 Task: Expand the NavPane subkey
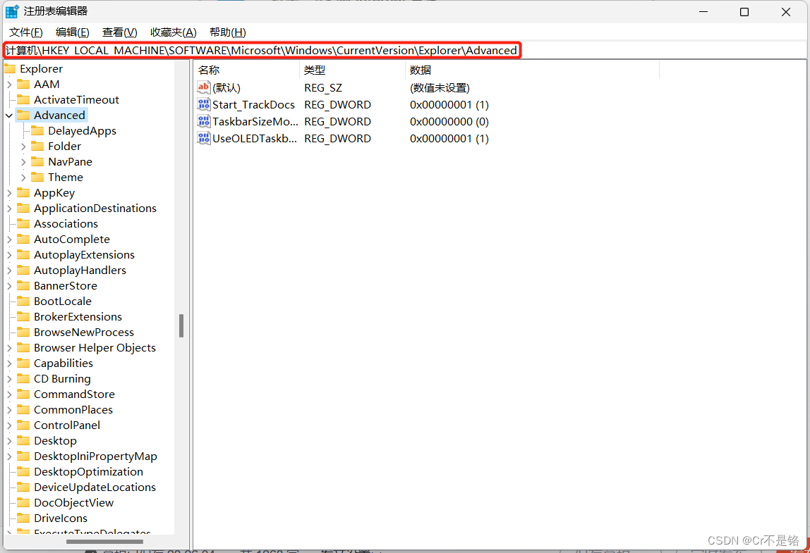23,162
